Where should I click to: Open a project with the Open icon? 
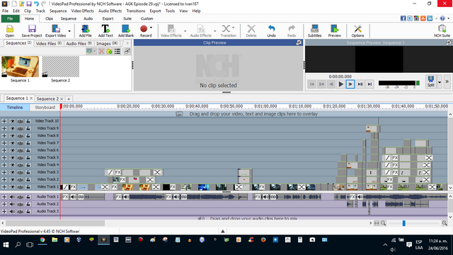click(x=9, y=31)
